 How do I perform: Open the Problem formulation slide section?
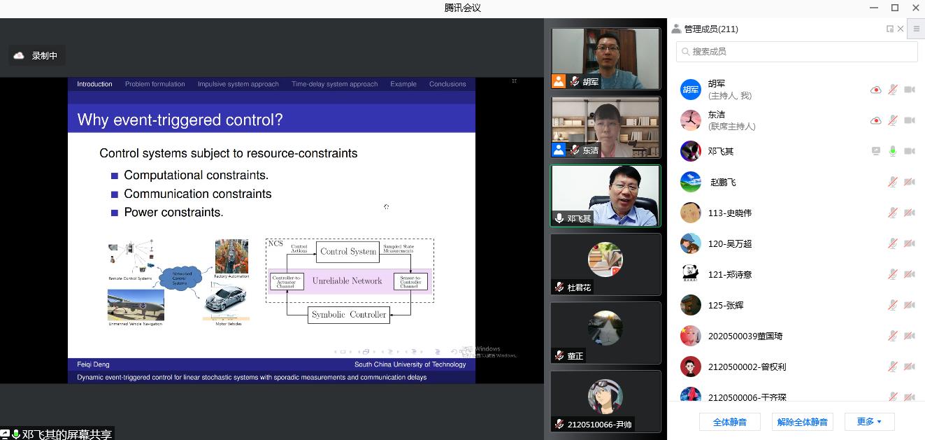point(155,84)
